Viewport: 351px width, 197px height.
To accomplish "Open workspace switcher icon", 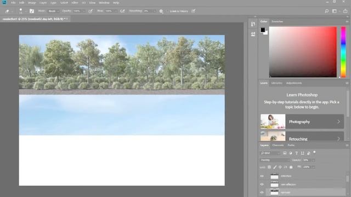I will point(334,11).
